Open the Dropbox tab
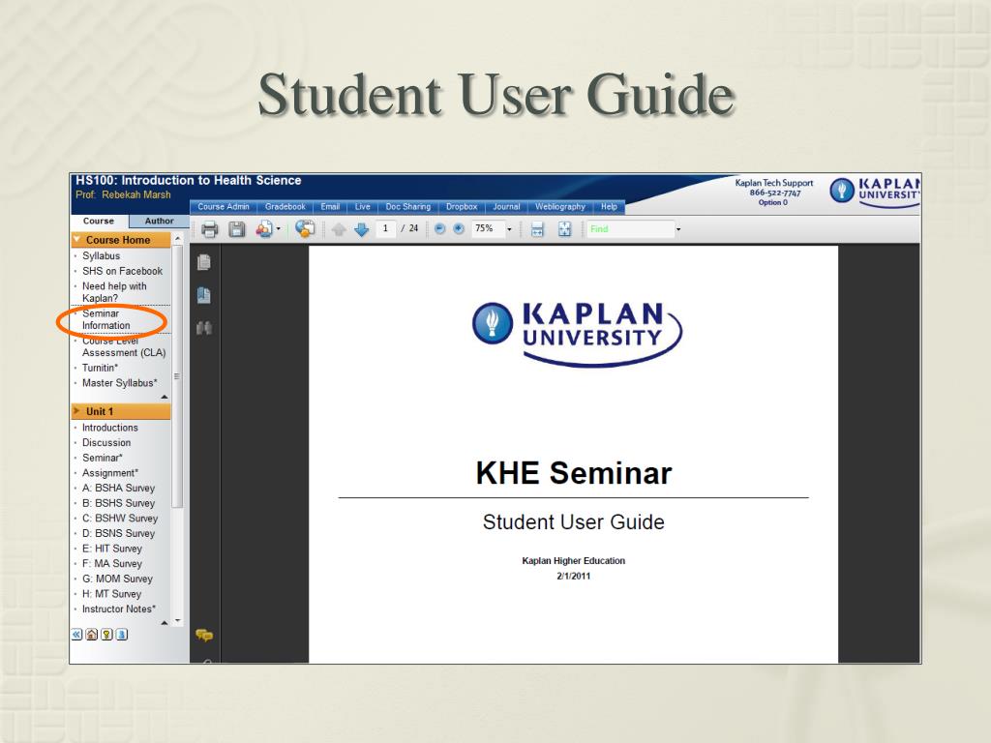The image size is (991, 743). click(462, 207)
